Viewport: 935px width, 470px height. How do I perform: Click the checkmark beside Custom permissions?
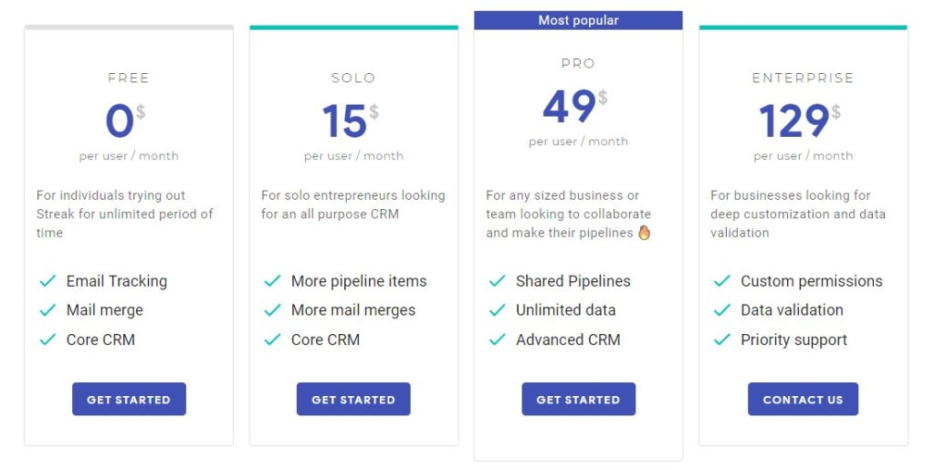tap(722, 280)
